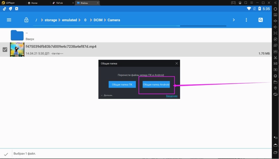Expand the Дополн. section

tap(107, 95)
